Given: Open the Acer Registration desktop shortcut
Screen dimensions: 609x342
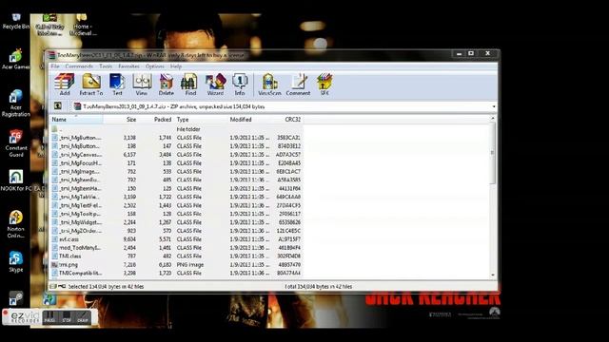Looking at the screenshot, I should [x=16, y=104].
